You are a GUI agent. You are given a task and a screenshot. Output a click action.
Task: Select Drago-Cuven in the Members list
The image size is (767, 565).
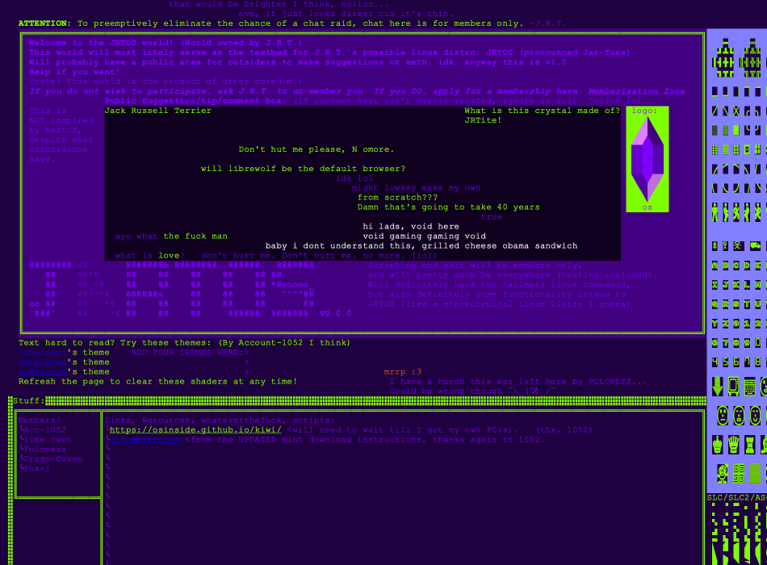tap(53, 459)
